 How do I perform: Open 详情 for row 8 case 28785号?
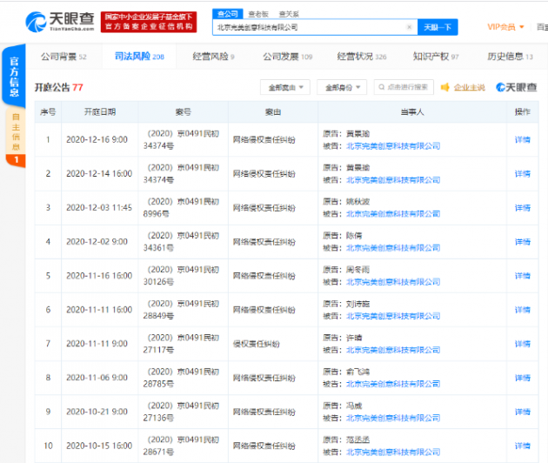click(x=523, y=378)
